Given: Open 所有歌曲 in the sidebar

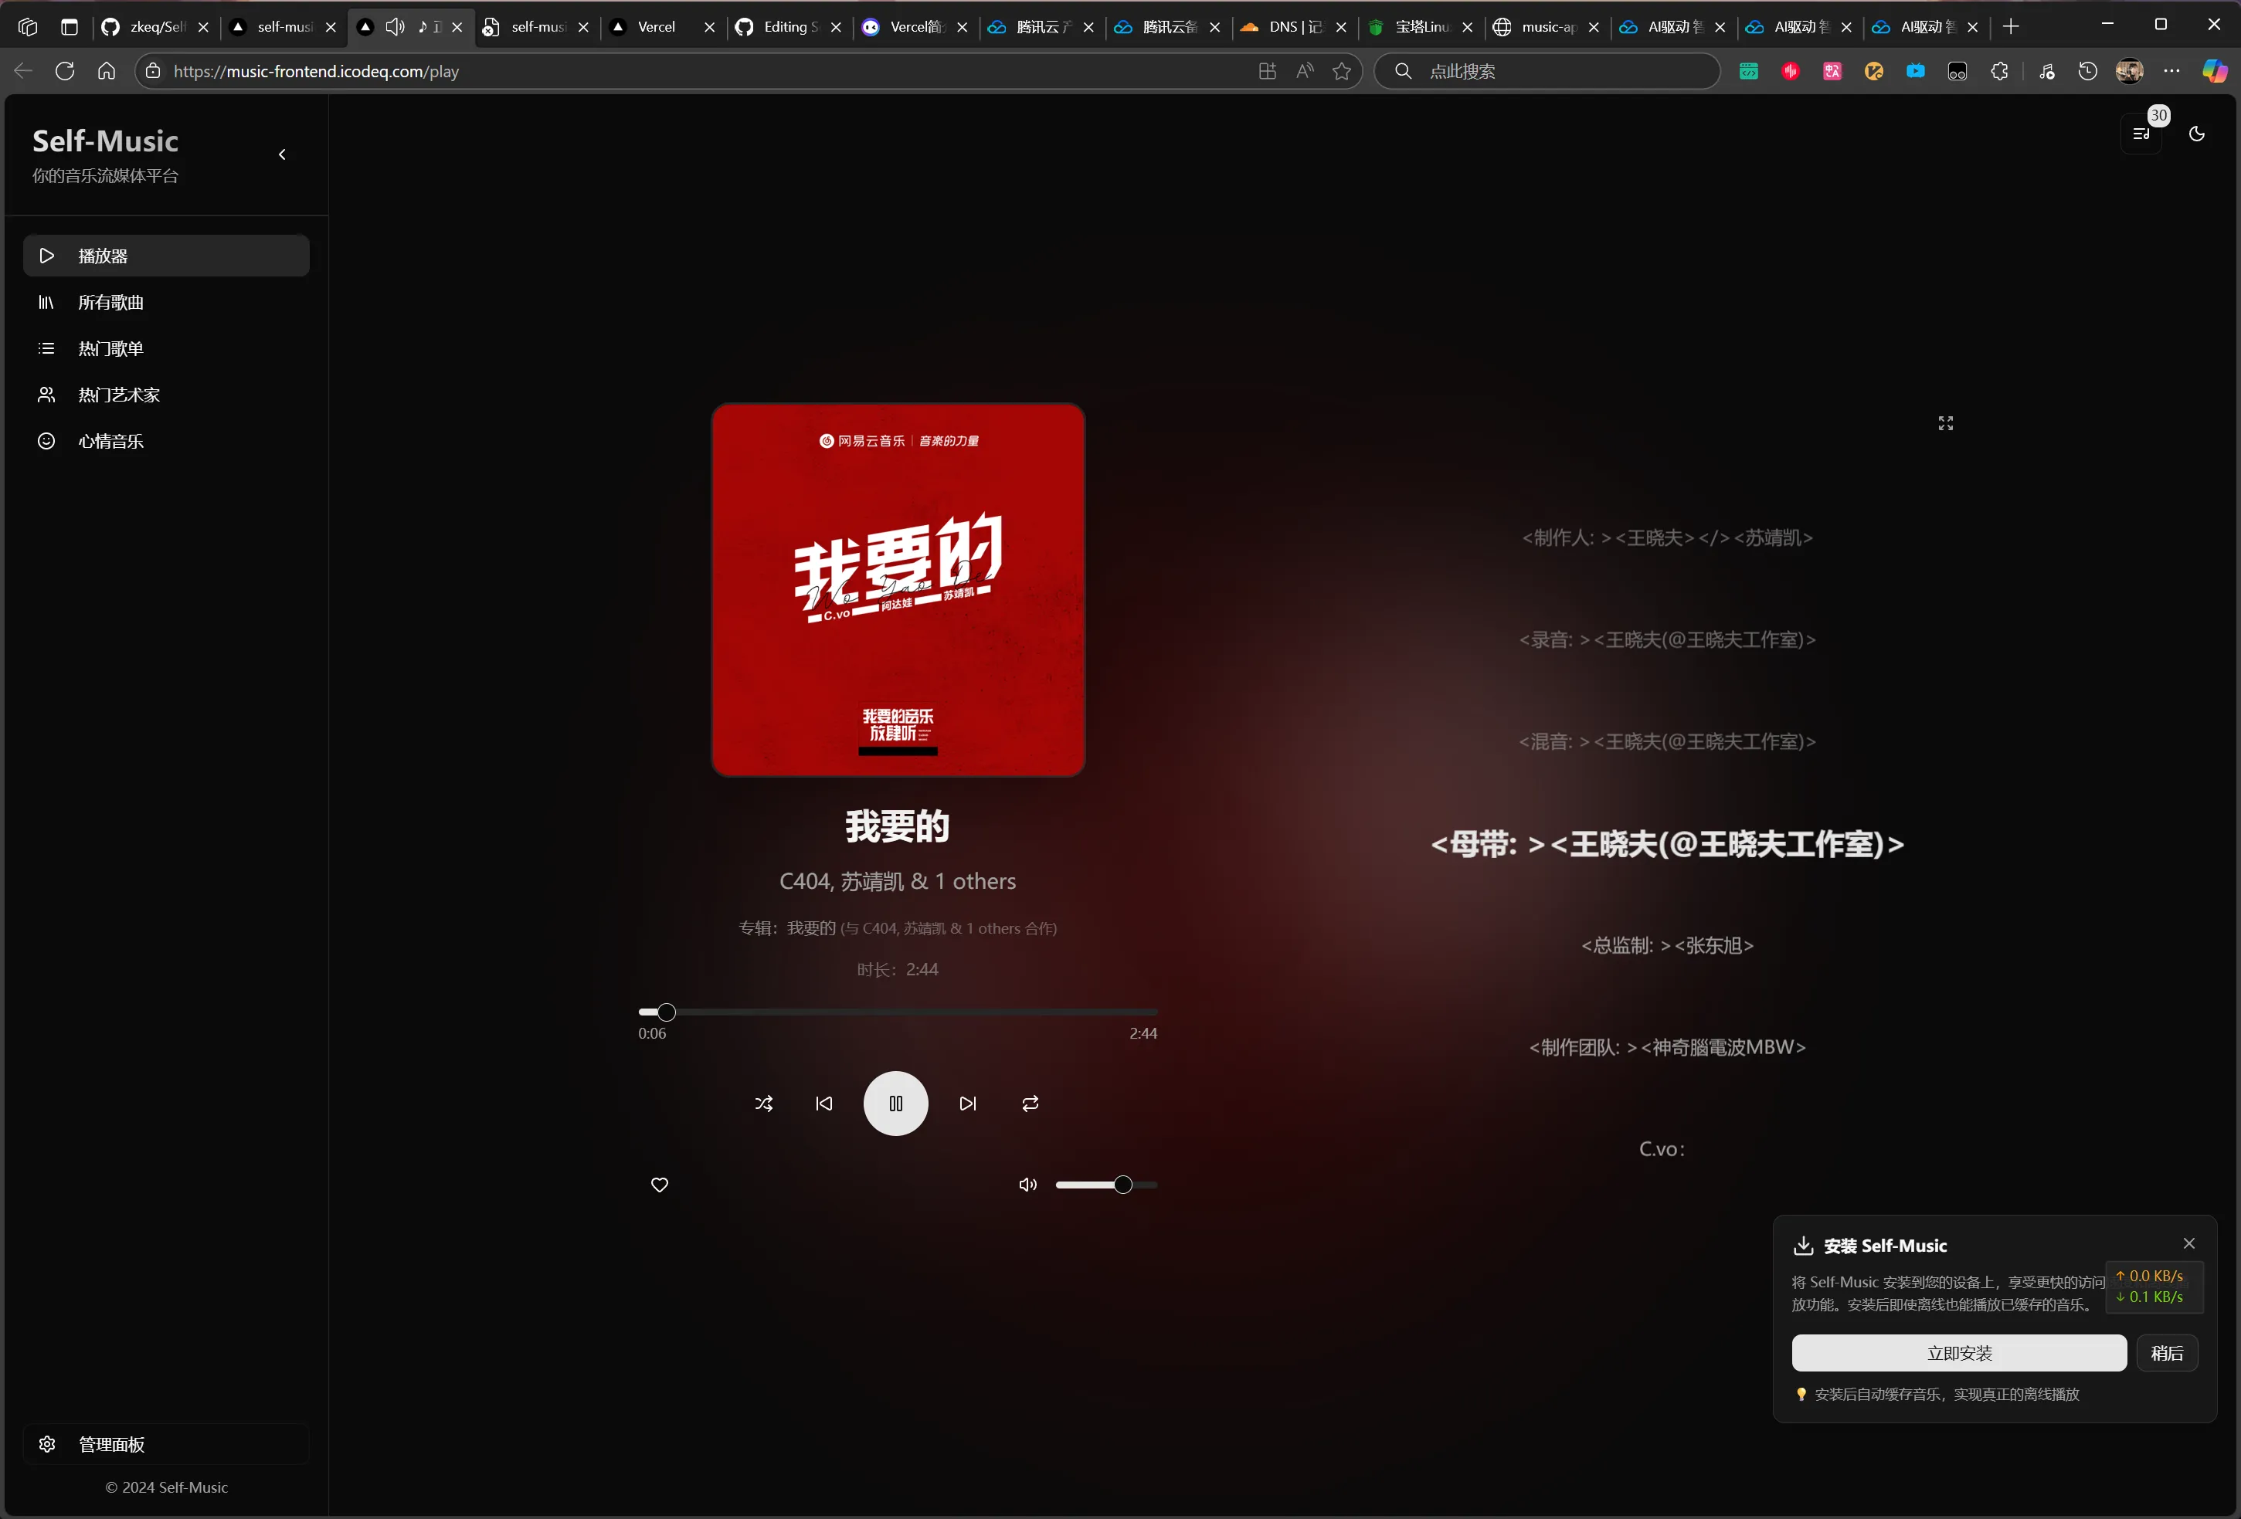Looking at the screenshot, I should 166,302.
